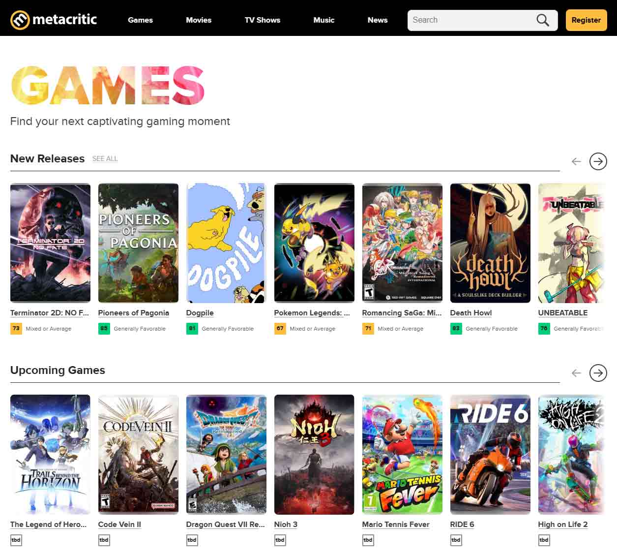Open the Pioneers of Pagonia title link
Image resolution: width=617 pixels, height=558 pixels.
(133, 313)
